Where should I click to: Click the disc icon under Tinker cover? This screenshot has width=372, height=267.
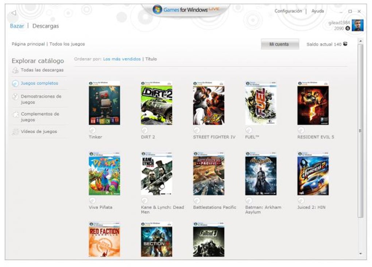point(92,130)
